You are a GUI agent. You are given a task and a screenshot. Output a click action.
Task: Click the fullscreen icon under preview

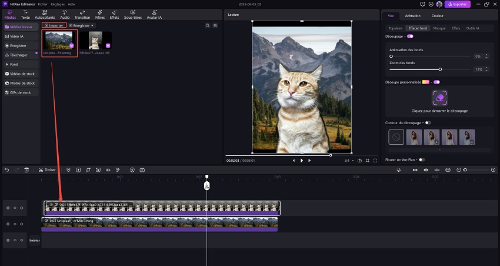[375, 161]
